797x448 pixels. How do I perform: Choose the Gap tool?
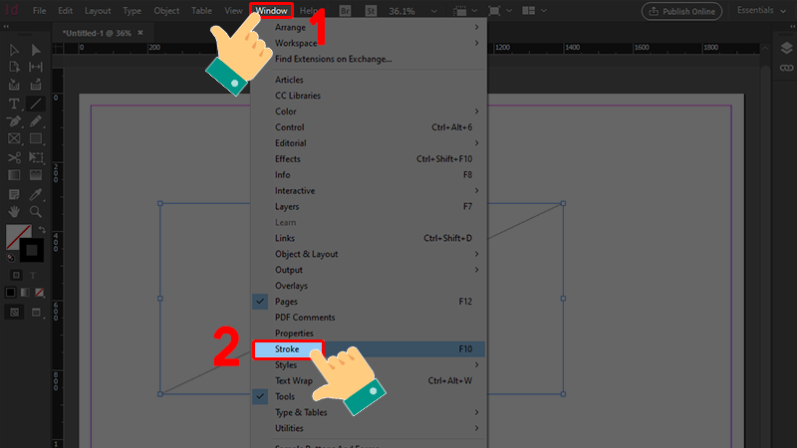point(36,67)
